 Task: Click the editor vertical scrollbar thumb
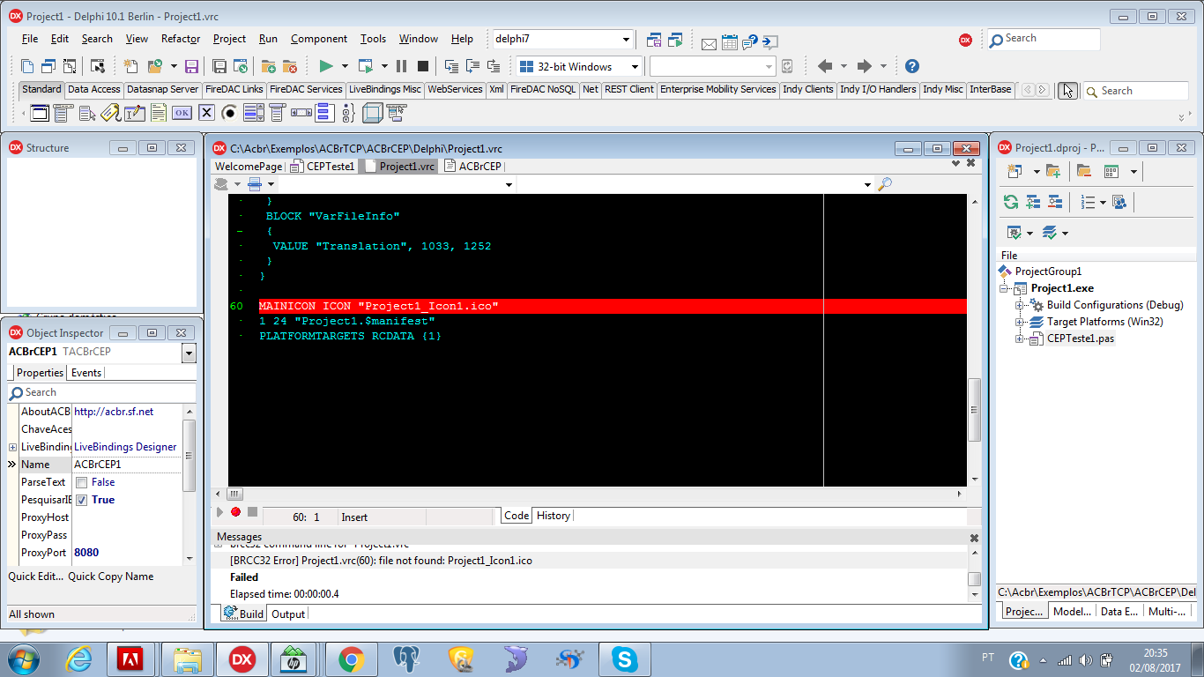point(974,410)
